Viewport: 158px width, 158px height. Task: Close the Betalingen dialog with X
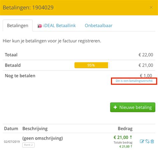point(151,7)
